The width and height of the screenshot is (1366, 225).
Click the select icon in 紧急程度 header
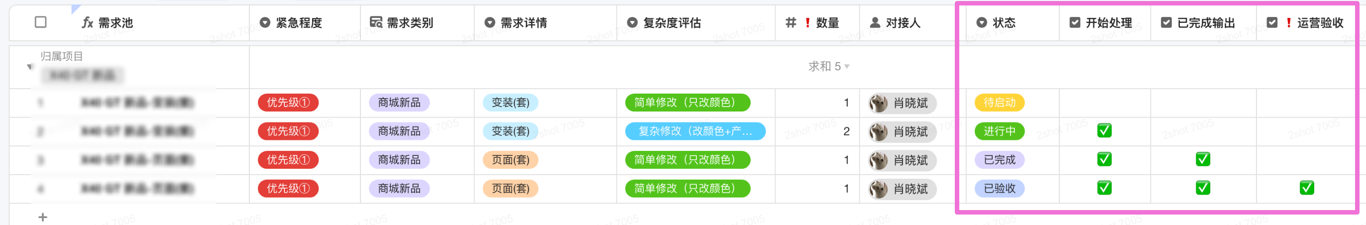point(265,22)
